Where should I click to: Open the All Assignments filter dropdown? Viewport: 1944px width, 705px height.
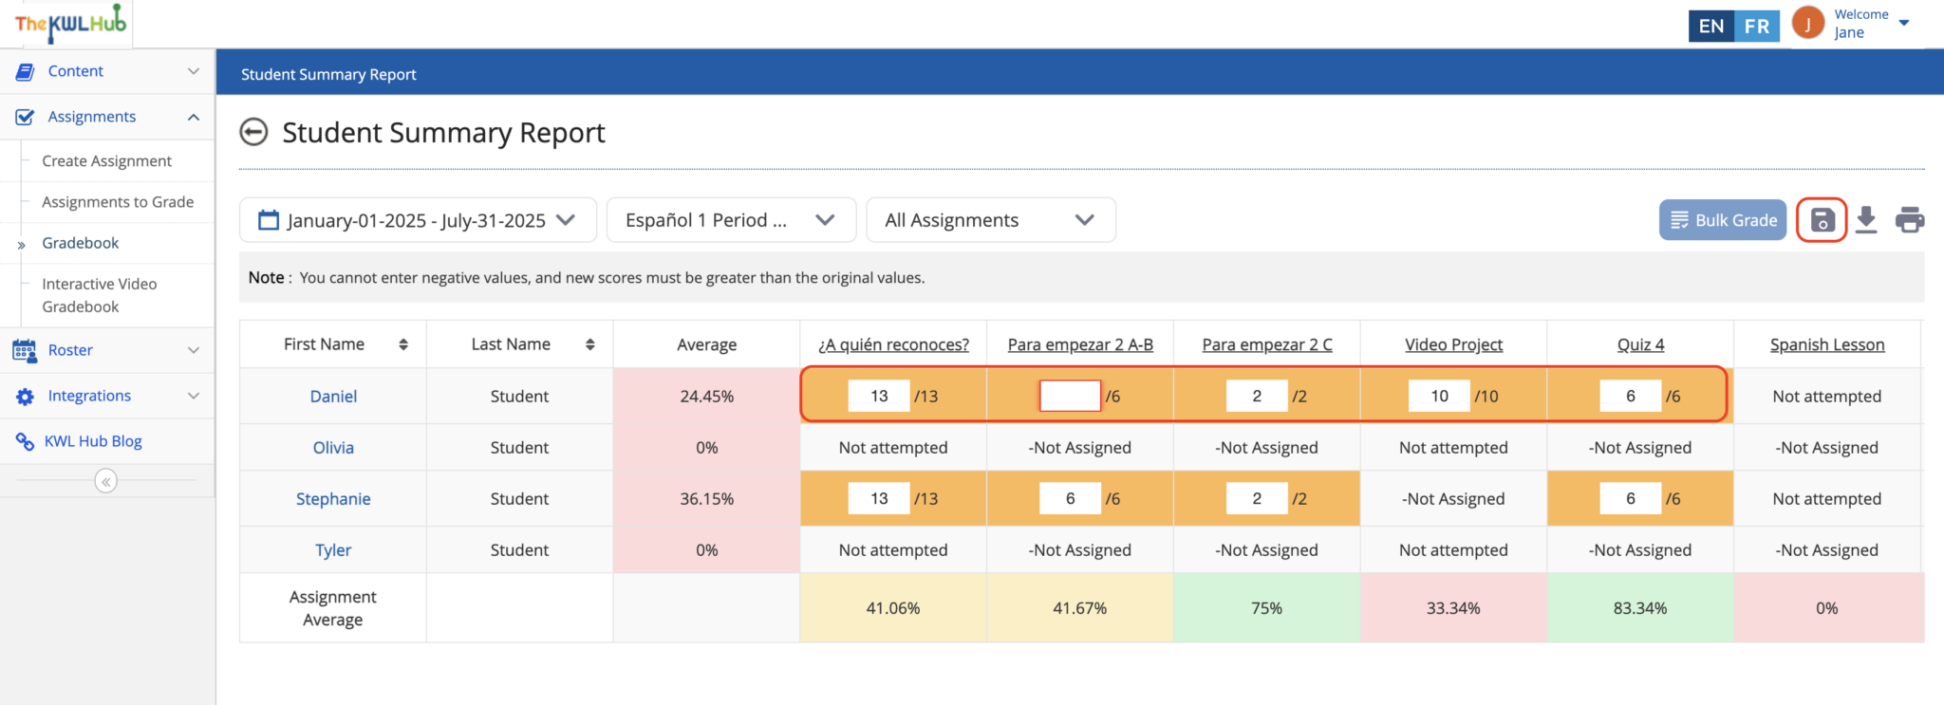click(990, 220)
